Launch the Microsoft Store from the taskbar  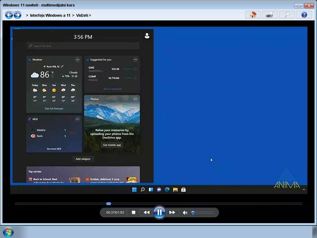183,189
